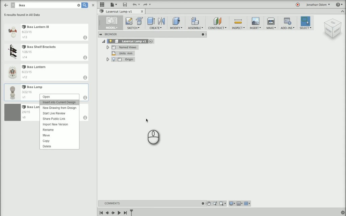Toggle Lasercut Lamp v1 visibility lightbulb
Image resolution: width=346 pixels, height=216 pixels.
110,41
